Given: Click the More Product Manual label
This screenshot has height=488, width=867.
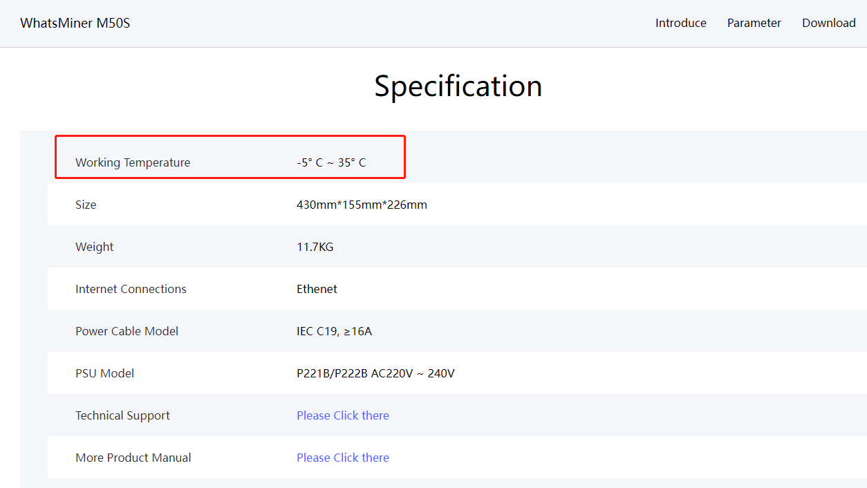Looking at the screenshot, I should (133, 458).
